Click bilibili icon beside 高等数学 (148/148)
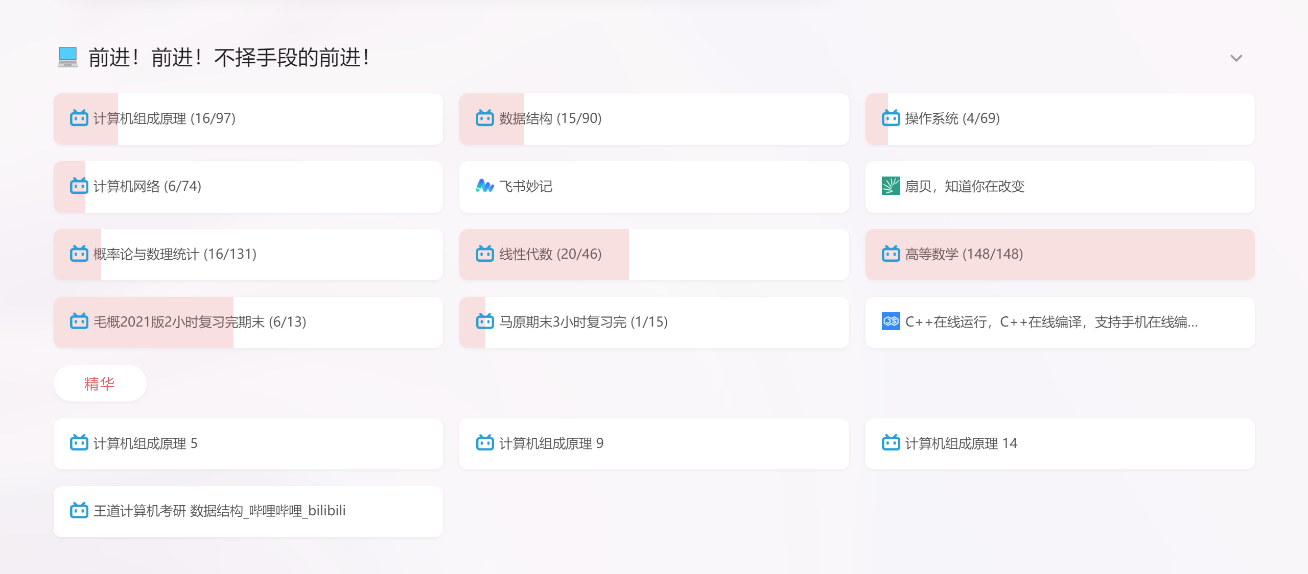This screenshot has height=574, width=1308. pos(891,254)
